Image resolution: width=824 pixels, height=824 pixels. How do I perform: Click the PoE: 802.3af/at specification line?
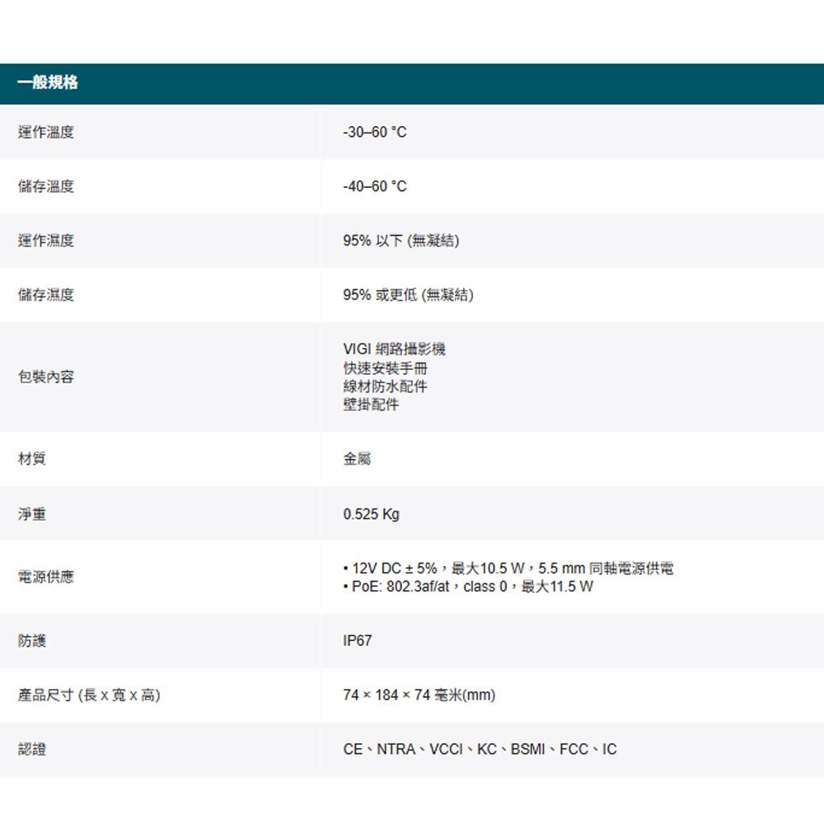(x=468, y=587)
